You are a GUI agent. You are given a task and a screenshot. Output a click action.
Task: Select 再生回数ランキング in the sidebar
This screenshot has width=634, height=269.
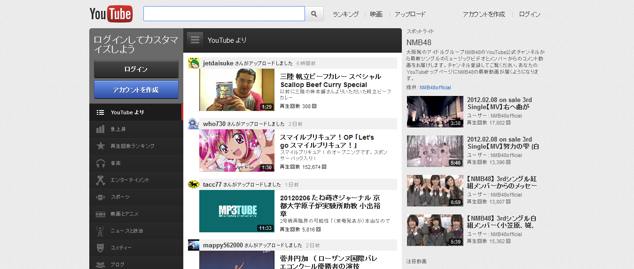pyautogui.click(x=135, y=146)
